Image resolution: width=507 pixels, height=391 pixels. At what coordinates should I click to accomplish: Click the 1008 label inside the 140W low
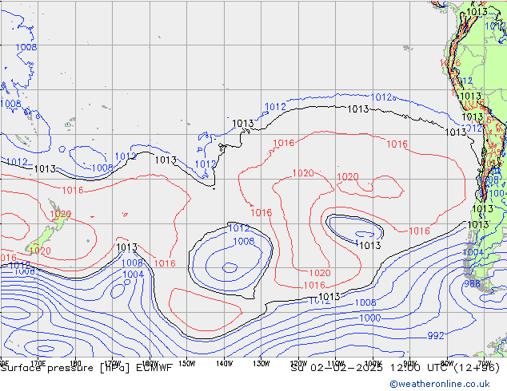(244, 241)
